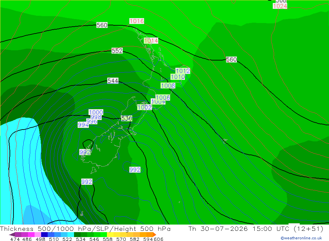The image size is (329, 241).
Task: Click the 536 height contour label
Action: (127, 118)
